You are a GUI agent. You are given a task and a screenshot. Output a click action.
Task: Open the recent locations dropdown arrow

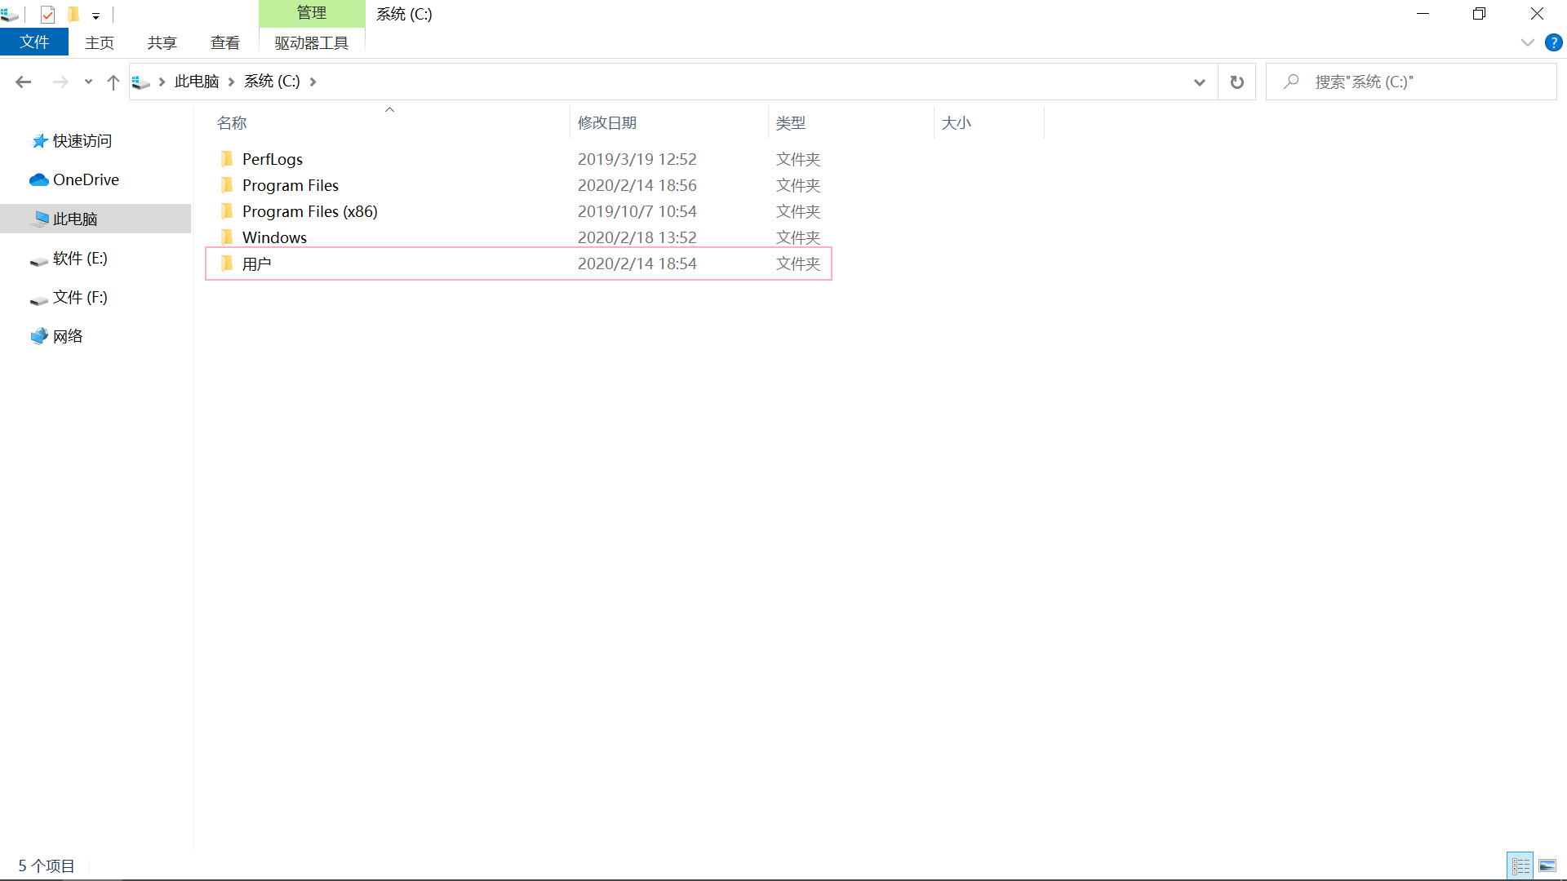(x=88, y=82)
